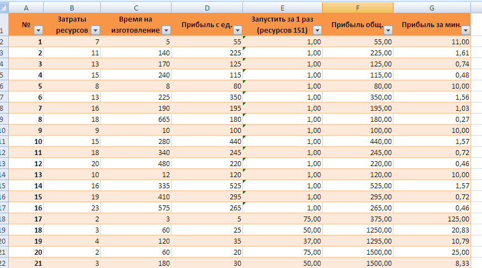Click total profit cell 115,00
The width and height of the screenshot is (482, 268).
357,75
